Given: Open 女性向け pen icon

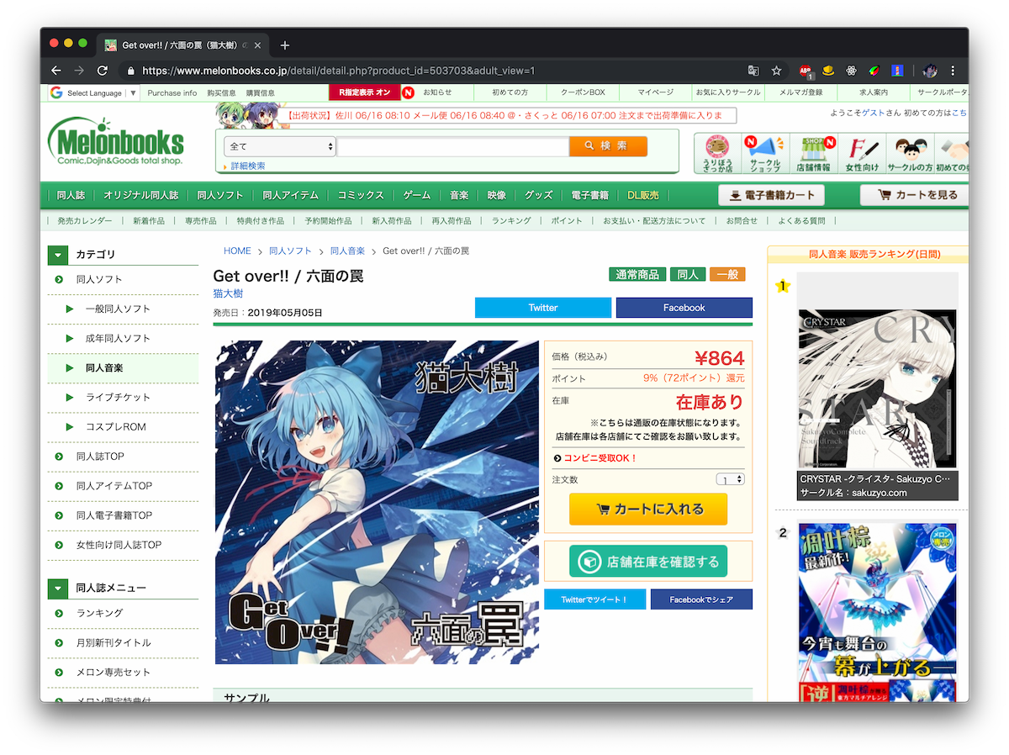Looking at the screenshot, I should click(x=862, y=153).
